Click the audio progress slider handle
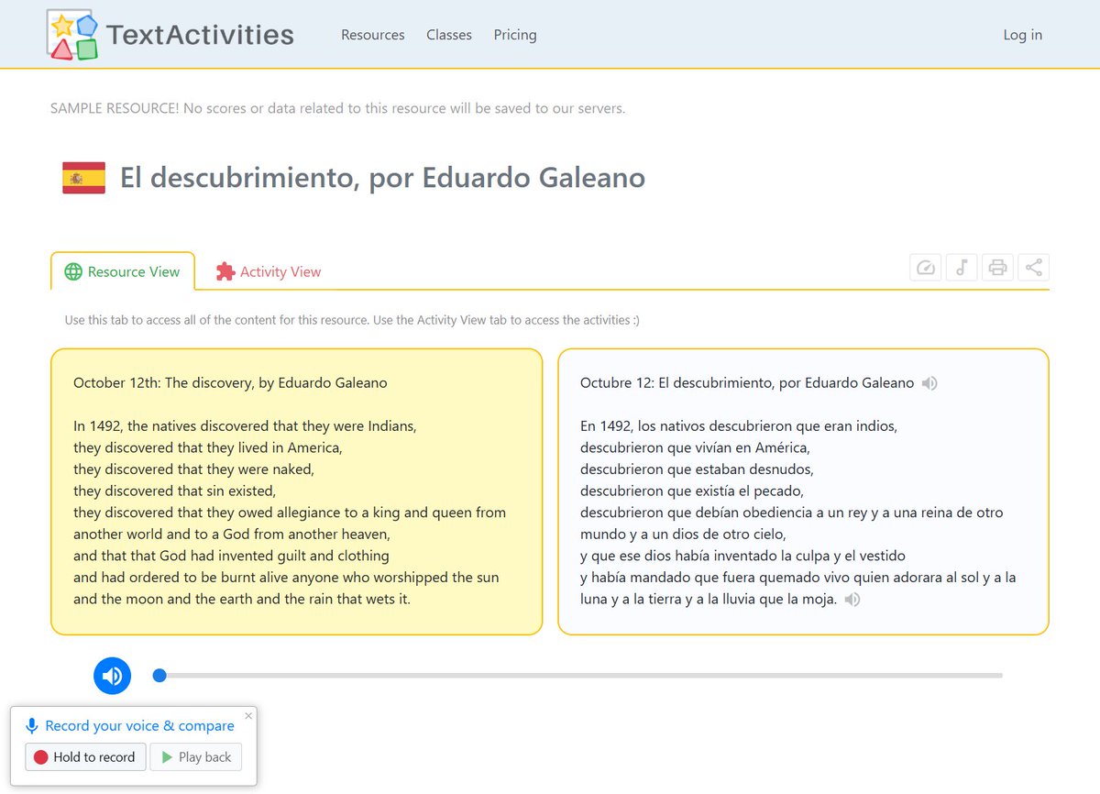The image size is (1100, 794). [x=159, y=676]
